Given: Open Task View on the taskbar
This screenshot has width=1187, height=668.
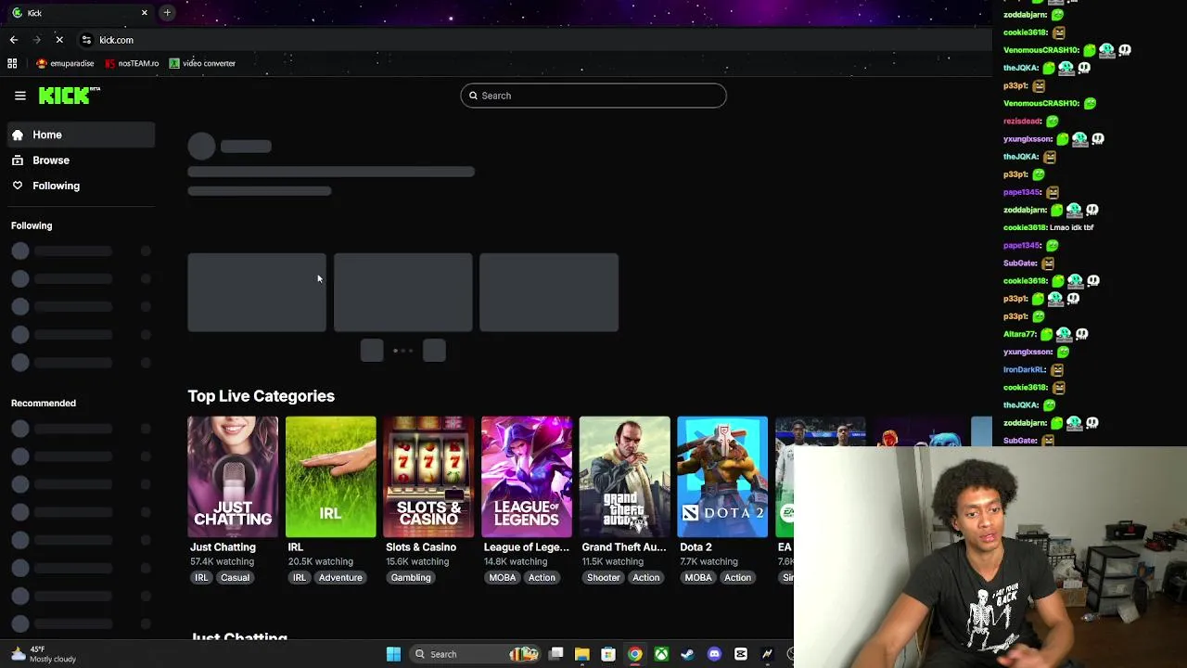Looking at the screenshot, I should point(556,654).
